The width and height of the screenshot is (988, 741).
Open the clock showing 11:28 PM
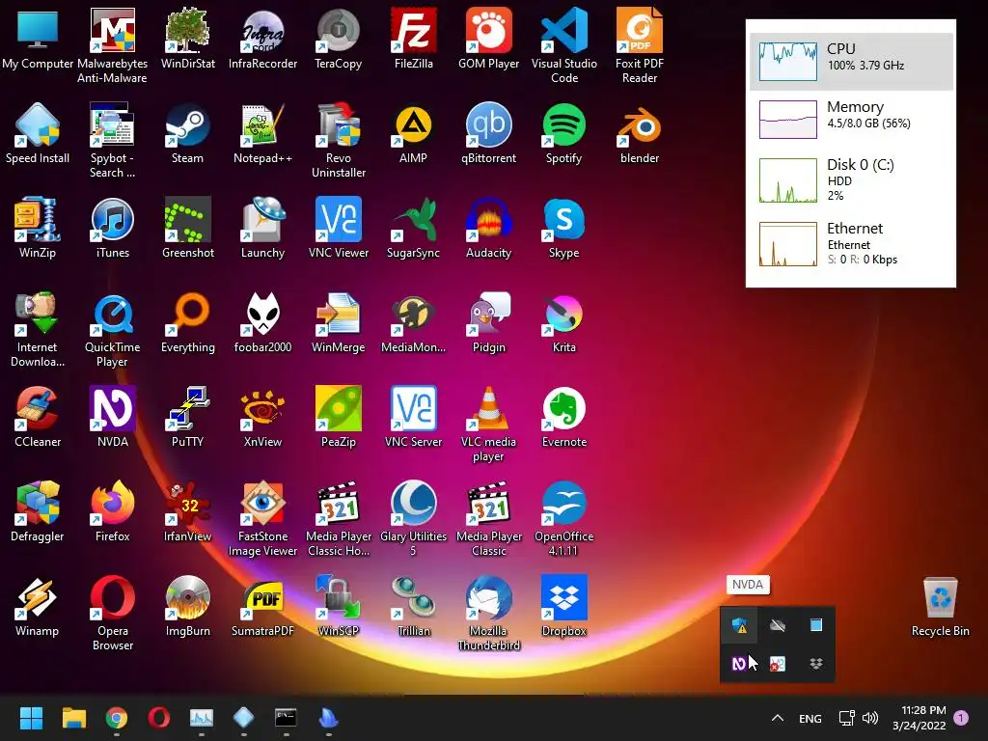point(919,718)
